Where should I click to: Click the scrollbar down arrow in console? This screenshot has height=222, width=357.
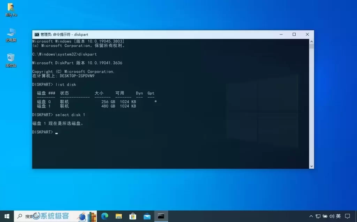point(311,166)
